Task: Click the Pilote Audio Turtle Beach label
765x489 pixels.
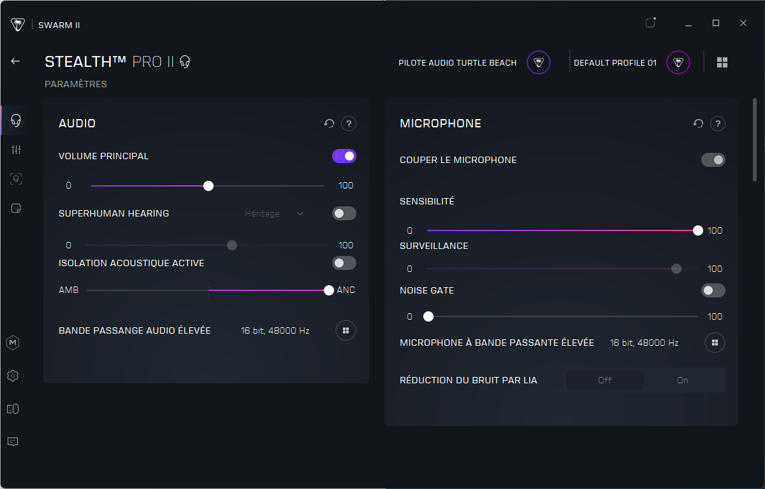Action: click(x=458, y=63)
